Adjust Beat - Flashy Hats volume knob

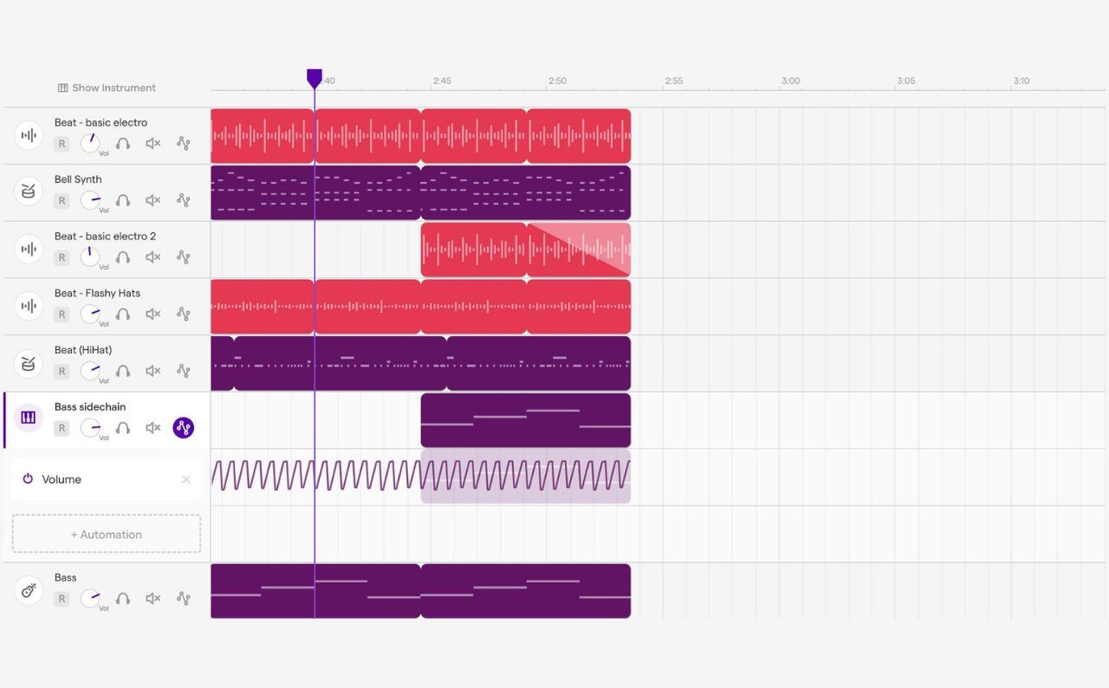[x=90, y=315]
